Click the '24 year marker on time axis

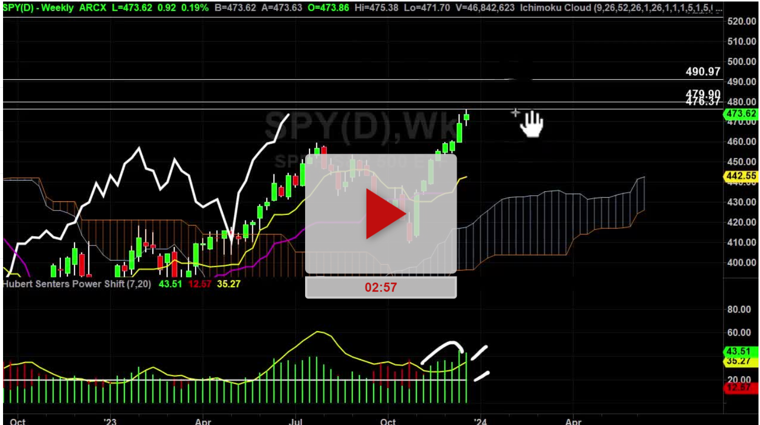tap(480, 421)
